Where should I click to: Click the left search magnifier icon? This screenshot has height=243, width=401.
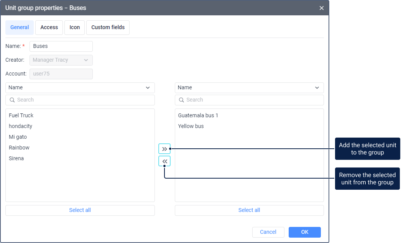[12, 100]
